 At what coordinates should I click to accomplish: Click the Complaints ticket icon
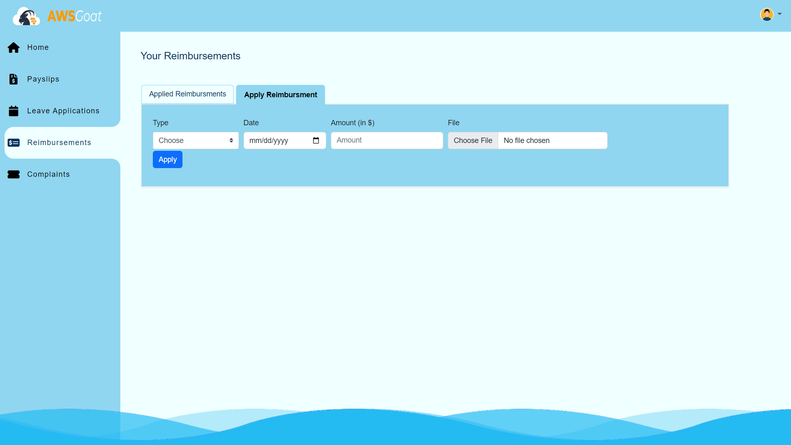[14, 174]
